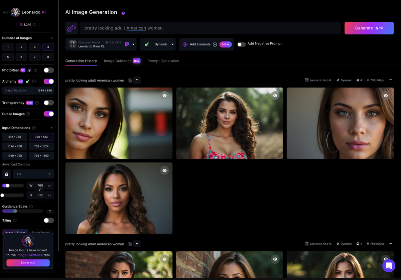Switch to the Image Guidance tab
This screenshot has height=280, width=401.
pos(118,61)
